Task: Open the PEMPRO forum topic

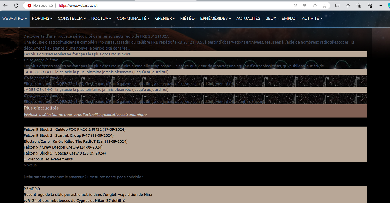Action: click(x=32, y=189)
